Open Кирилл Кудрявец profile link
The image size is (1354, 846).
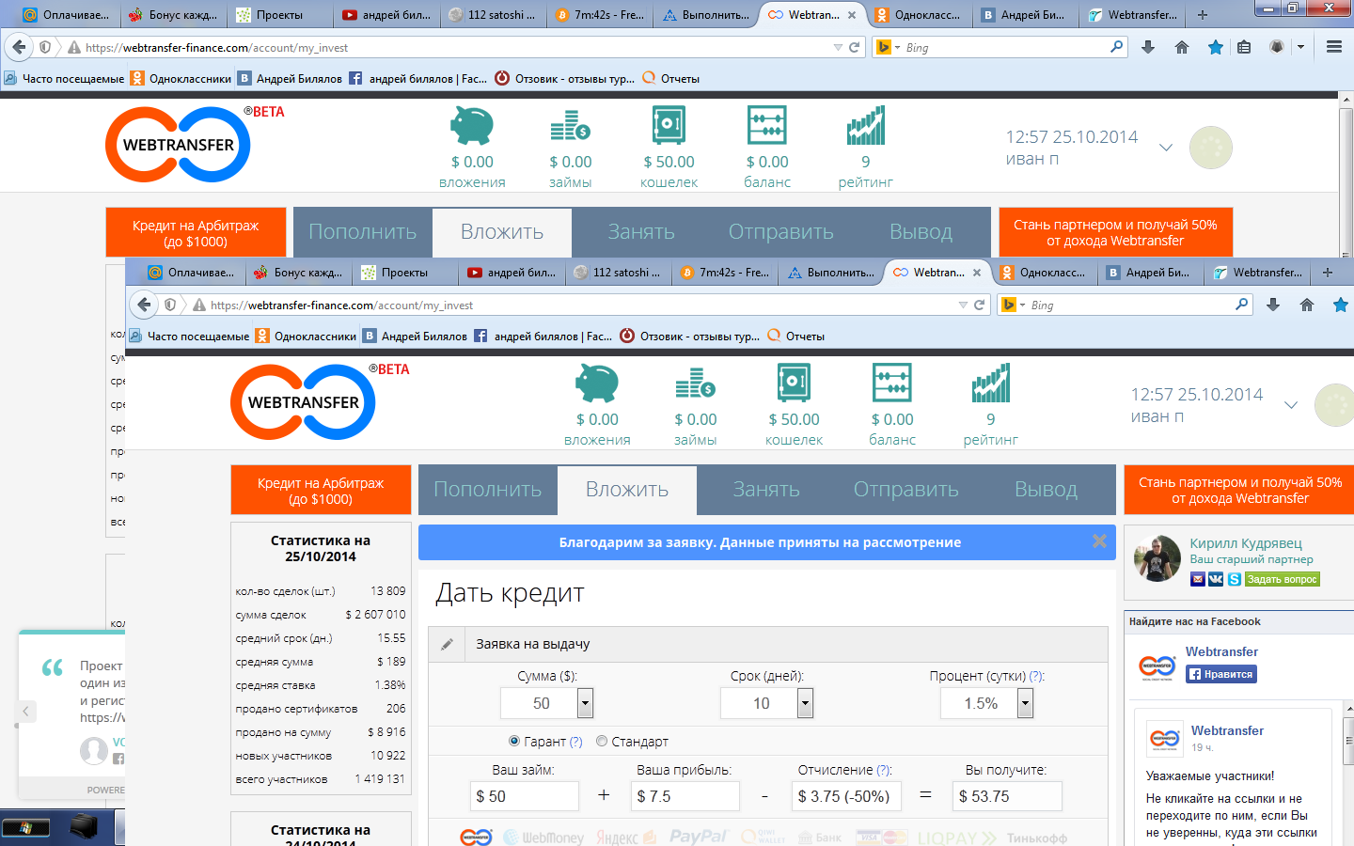[x=1246, y=543]
